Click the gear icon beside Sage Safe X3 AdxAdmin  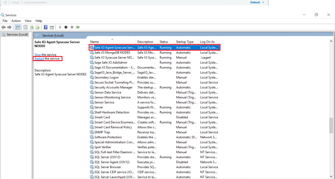tap(92, 63)
